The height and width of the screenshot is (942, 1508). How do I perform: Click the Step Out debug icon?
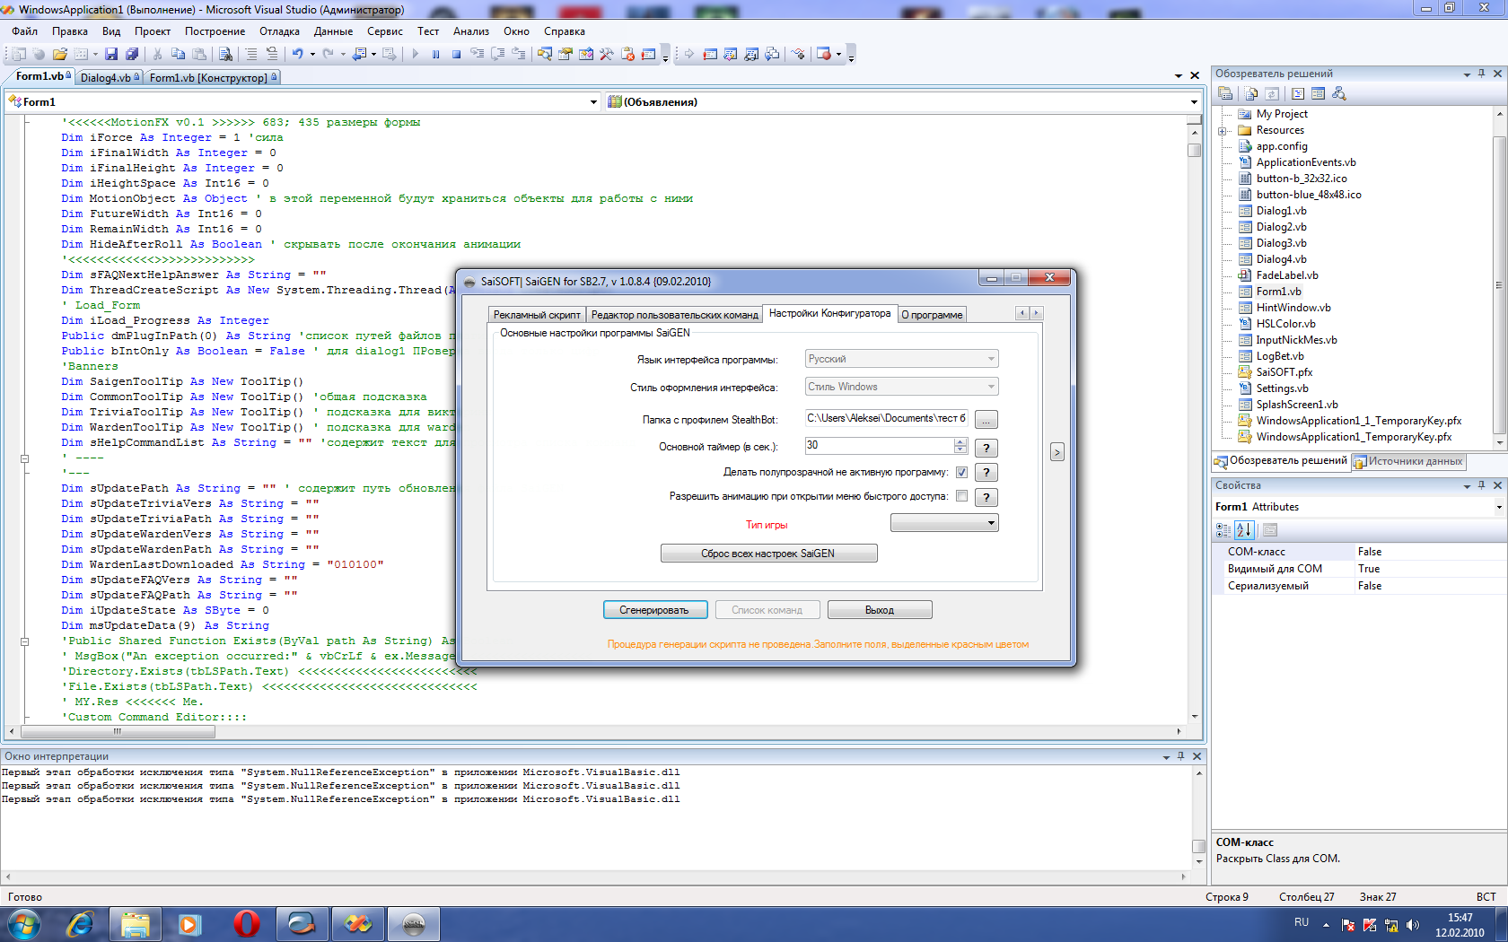pyautogui.click(x=519, y=54)
